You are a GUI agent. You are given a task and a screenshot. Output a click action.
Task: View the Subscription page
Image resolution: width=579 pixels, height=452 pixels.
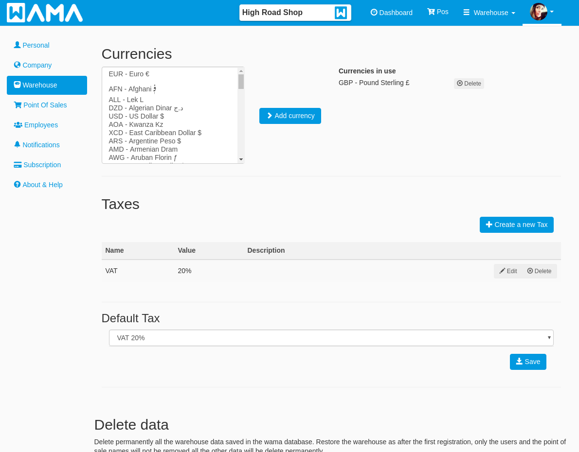tap(47, 165)
